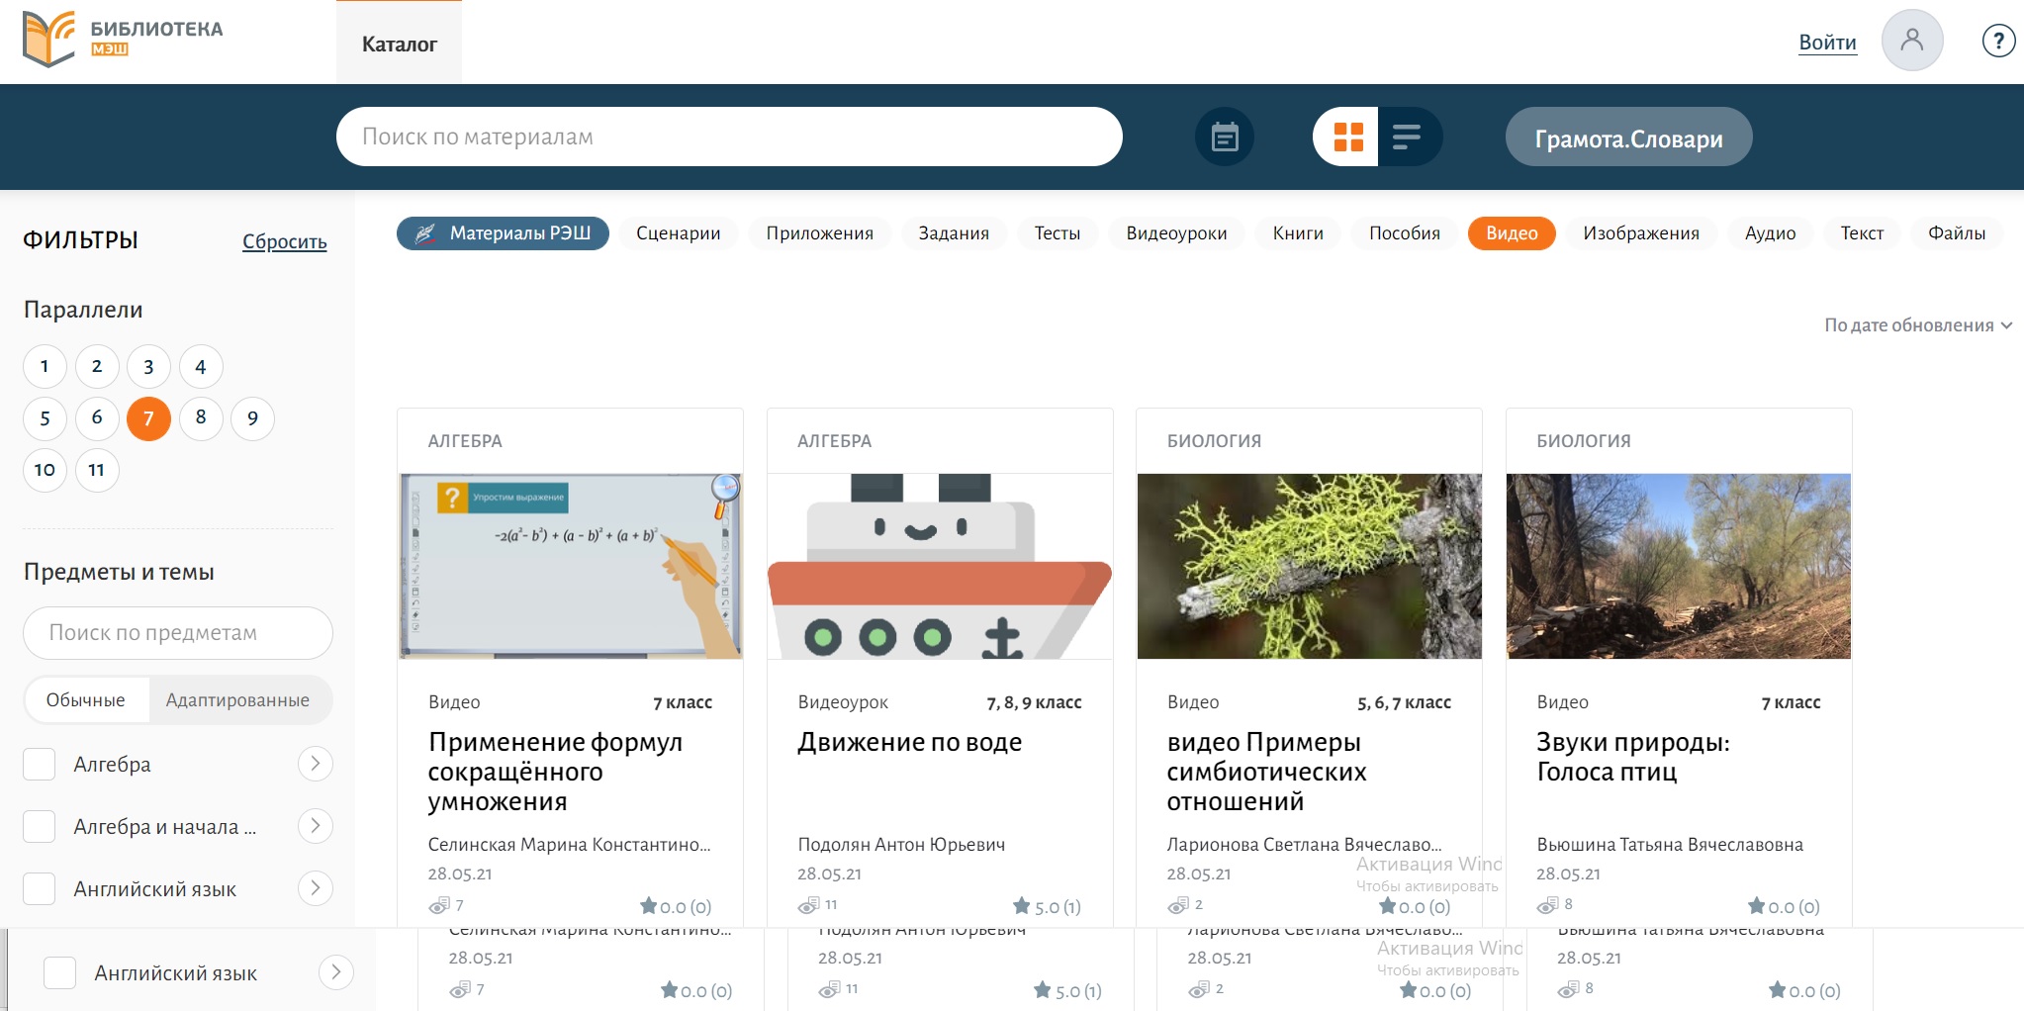
Task: Focus the Поиск по материалам search field
Action: pyautogui.click(x=729, y=137)
